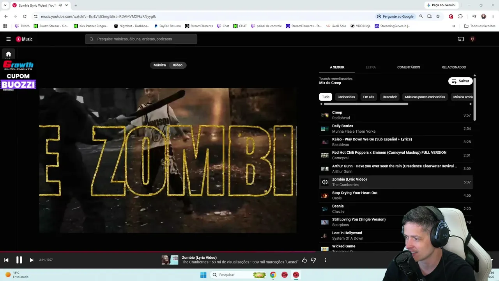The image size is (499, 281).
Task: Zoom options magnifier in the address bar
Action: point(421,16)
